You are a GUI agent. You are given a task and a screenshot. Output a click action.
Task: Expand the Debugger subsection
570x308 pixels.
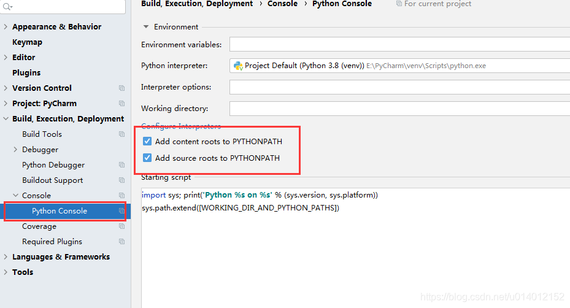tap(15, 150)
